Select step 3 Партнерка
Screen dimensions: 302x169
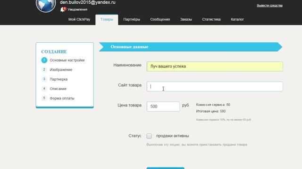55,79
